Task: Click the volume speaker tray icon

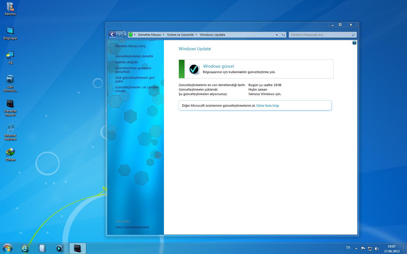Action: (376, 249)
